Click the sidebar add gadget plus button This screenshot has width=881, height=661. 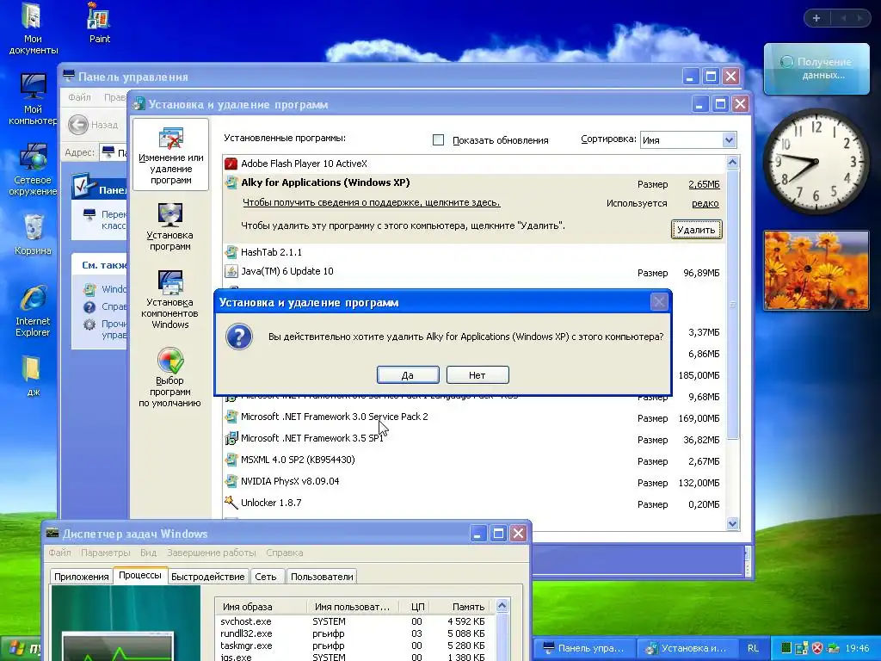pos(816,18)
